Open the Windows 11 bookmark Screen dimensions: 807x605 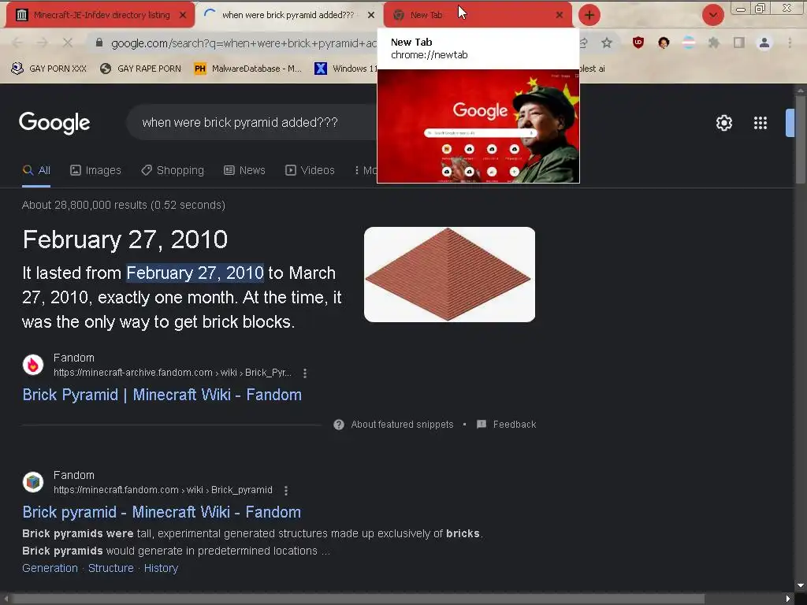coord(346,69)
